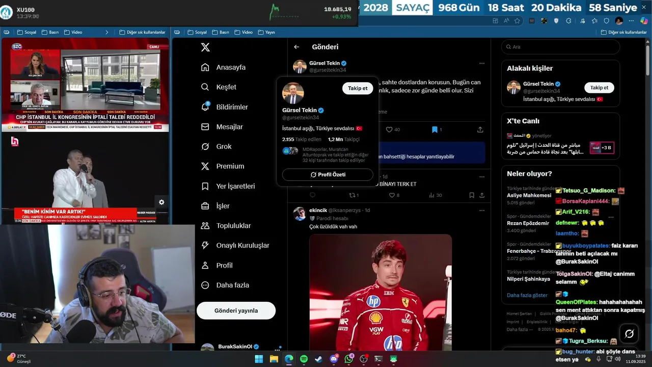Open OBS Studio from taskbar
The height and width of the screenshot is (367, 652).
point(364,359)
